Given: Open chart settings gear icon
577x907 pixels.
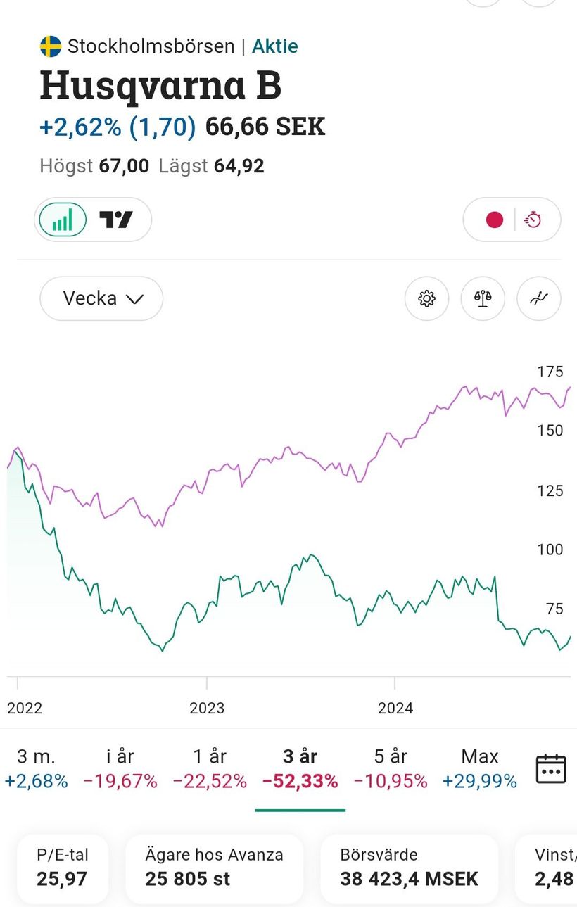Looking at the screenshot, I should tap(426, 299).
